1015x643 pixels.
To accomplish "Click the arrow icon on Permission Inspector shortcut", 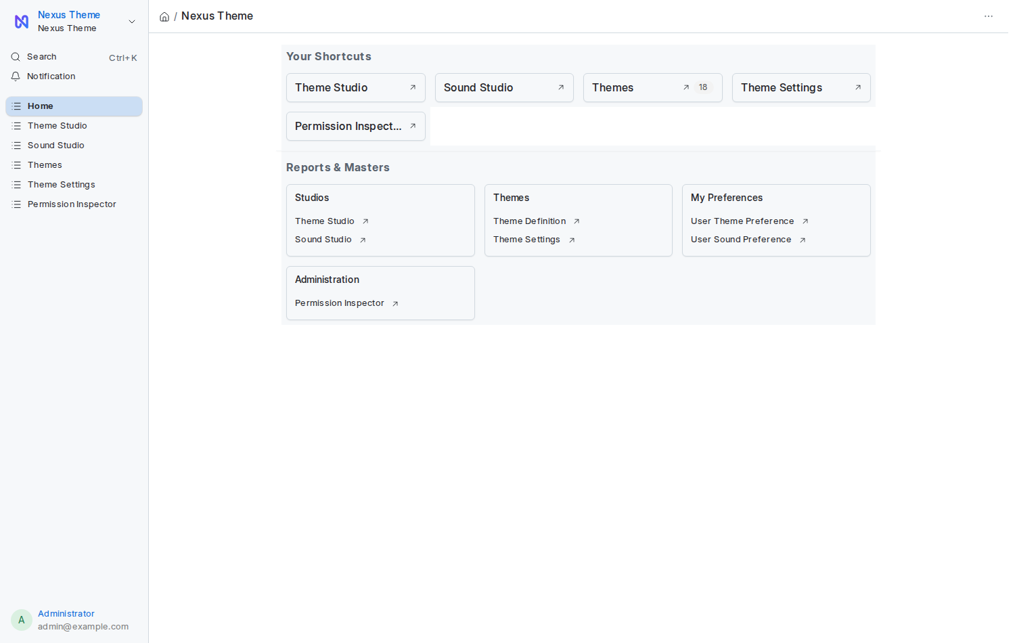I will click(x=413, y=127).
